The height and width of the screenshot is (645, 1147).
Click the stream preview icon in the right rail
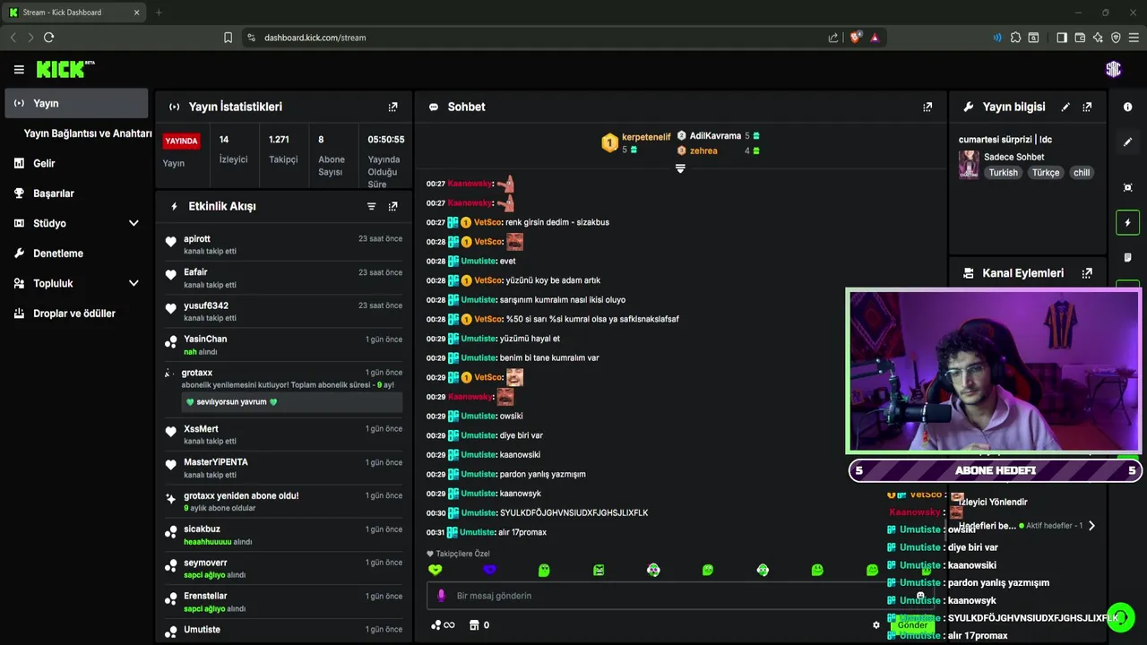1127,187
